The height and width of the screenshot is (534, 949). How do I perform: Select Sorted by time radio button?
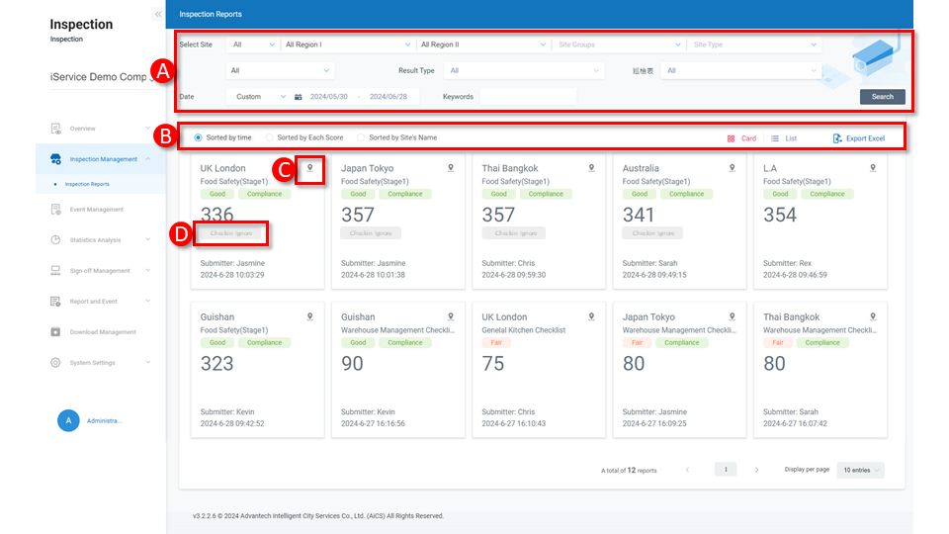199,137
